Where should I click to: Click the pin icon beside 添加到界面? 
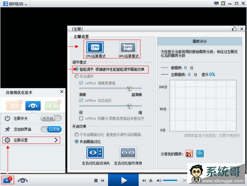pyautogui.click(x=7, y=129)
